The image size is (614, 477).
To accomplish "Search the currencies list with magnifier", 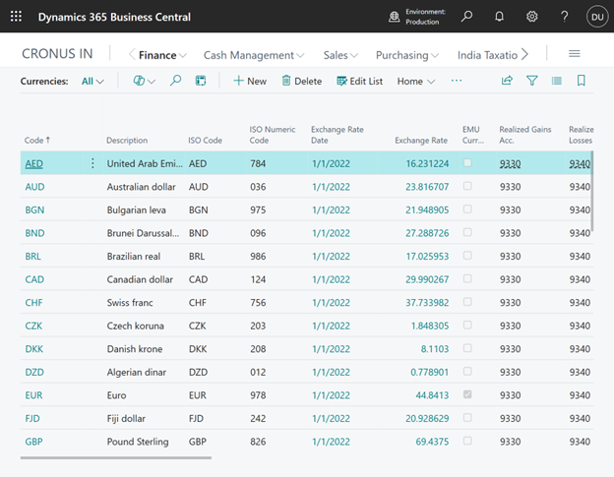I will (x=175, y=81).
